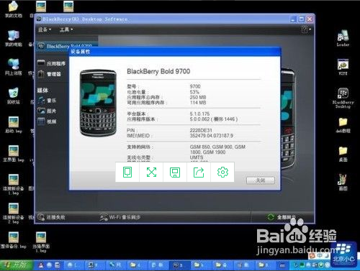360x271 pixels.
Task: Click the 开始 Start button
Action: pos(17,265)
